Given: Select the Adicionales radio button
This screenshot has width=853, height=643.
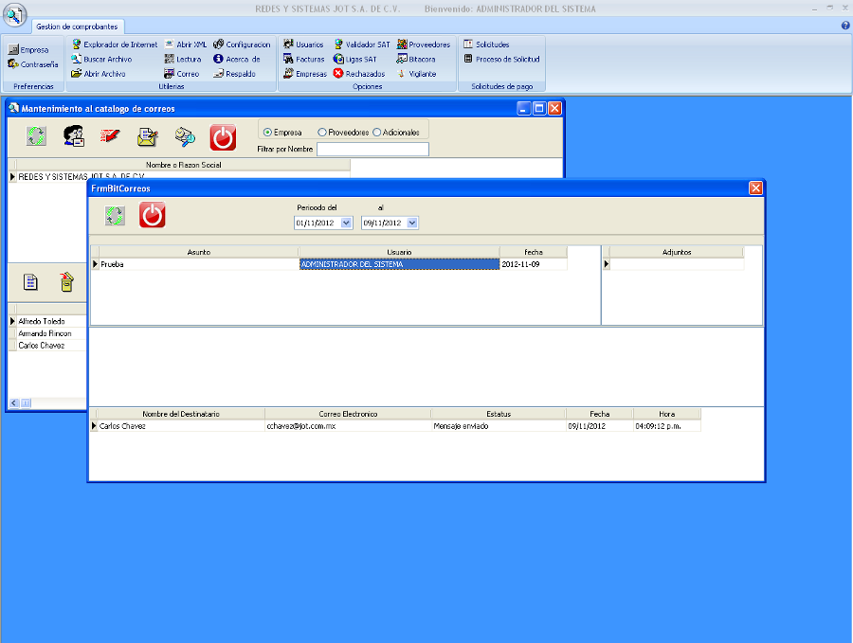Looking at the screenshot, I should [377, 133].
